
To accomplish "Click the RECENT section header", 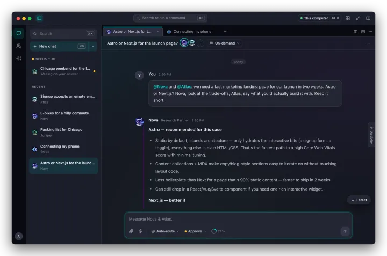I will click(x=39, y=87).
